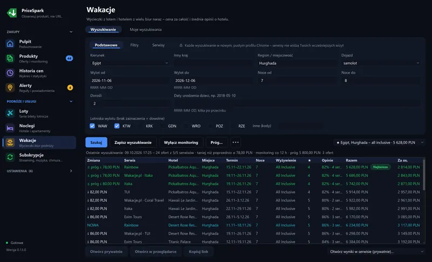Switch to the Wyszukiwanie tab
Screen dimensions: 432x262
(x=103, y=30)
